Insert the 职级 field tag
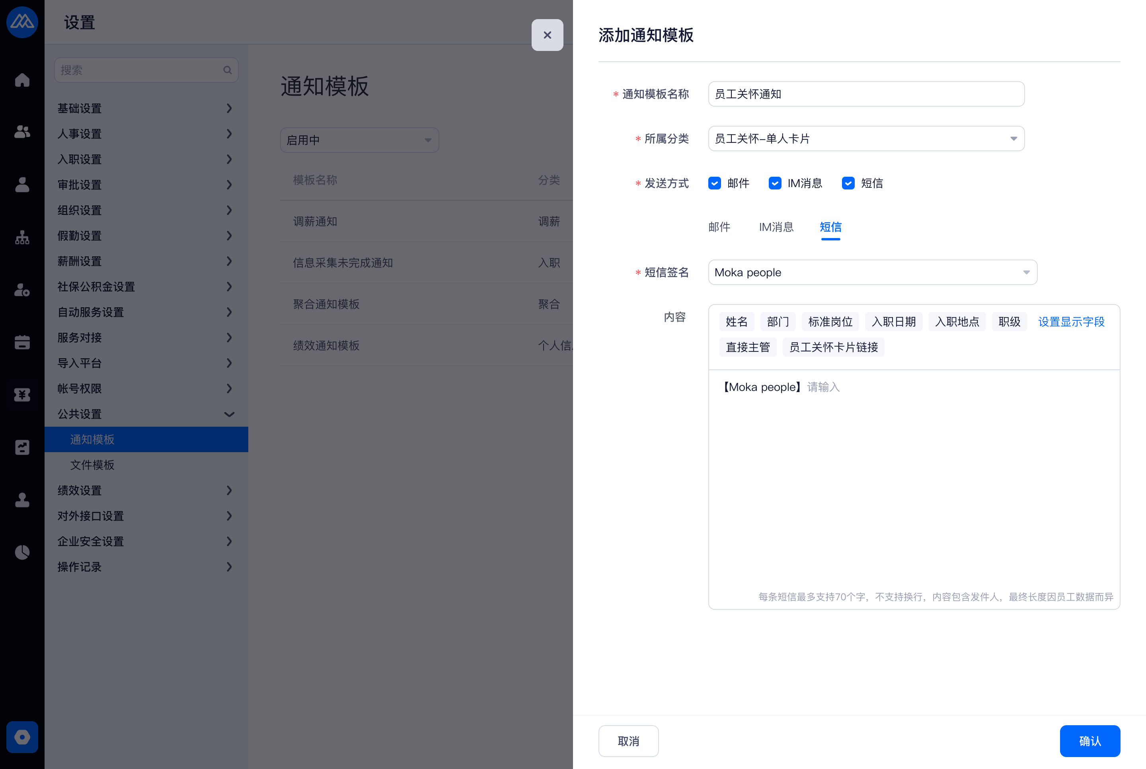Image resolution: width=1146 pixels, height=769 pixels. pos(1009,322)
